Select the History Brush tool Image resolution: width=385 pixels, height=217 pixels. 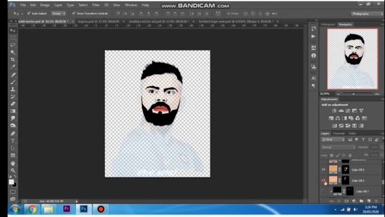click(x=13, y=96)
